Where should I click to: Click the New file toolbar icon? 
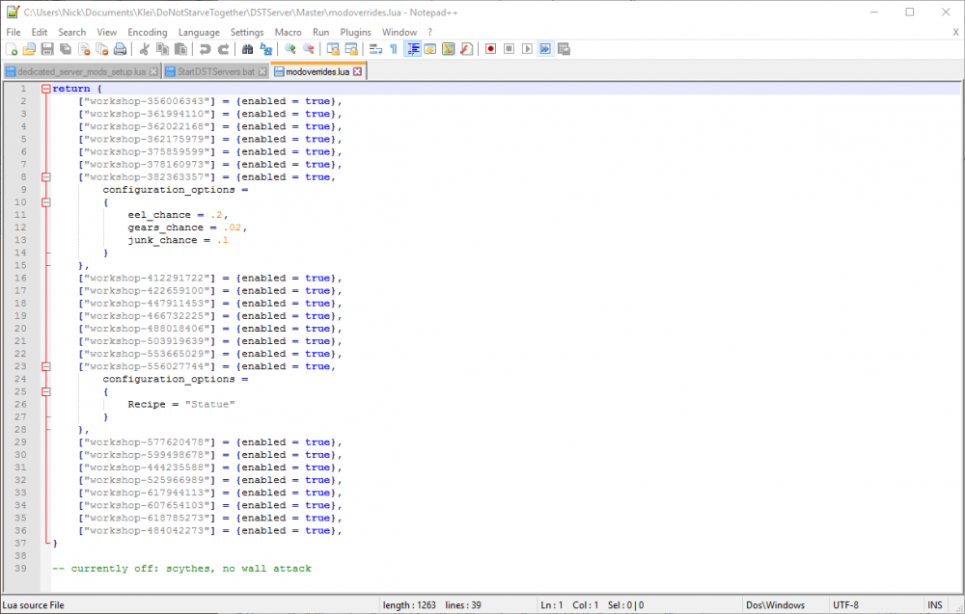point(12,49)
